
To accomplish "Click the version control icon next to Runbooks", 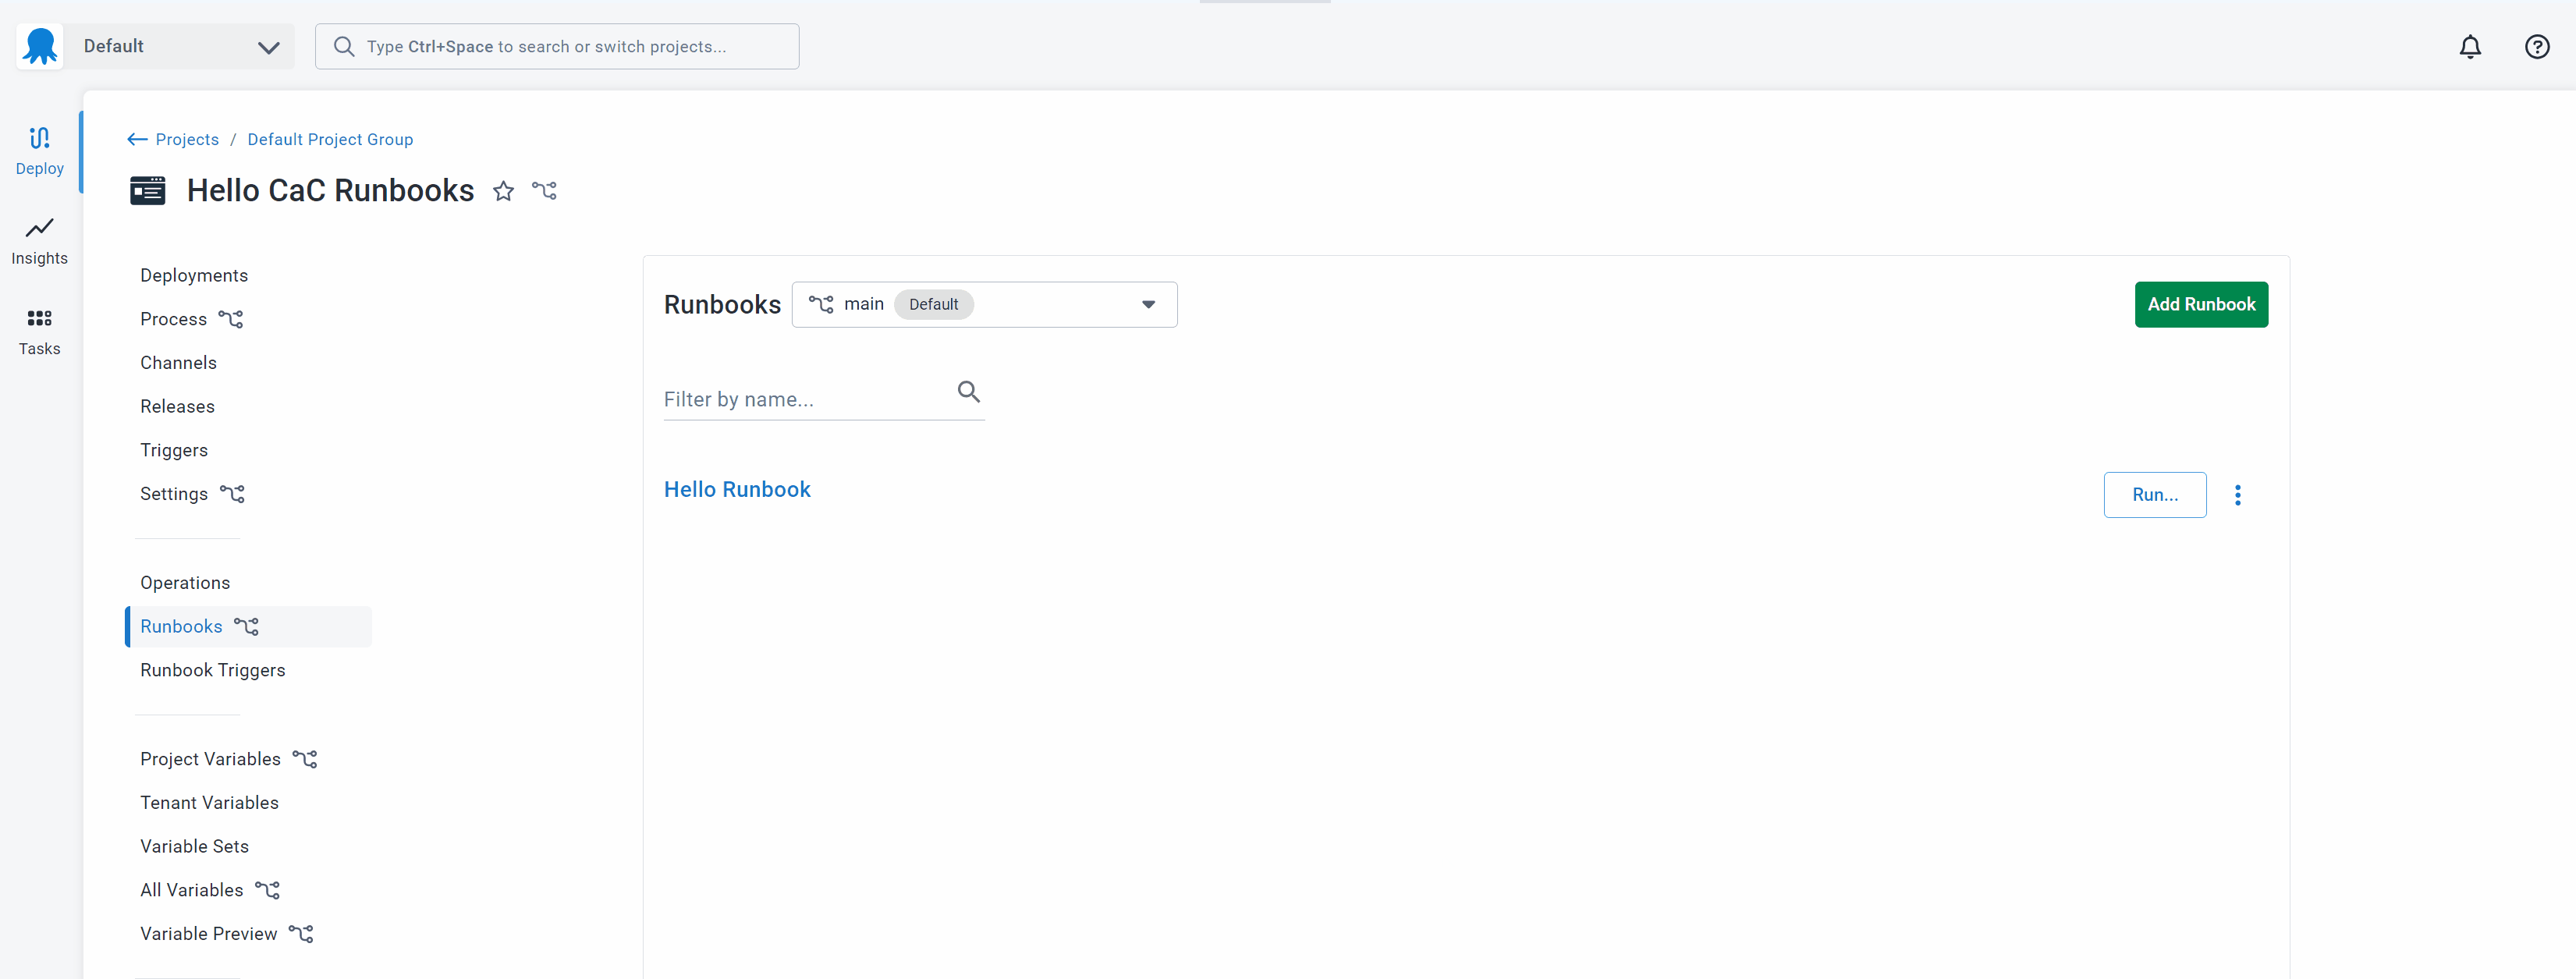I will pyautogui.click(x=246, y=626).
